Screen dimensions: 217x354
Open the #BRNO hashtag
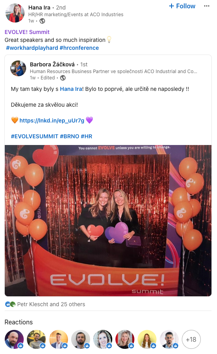point(70,136)
